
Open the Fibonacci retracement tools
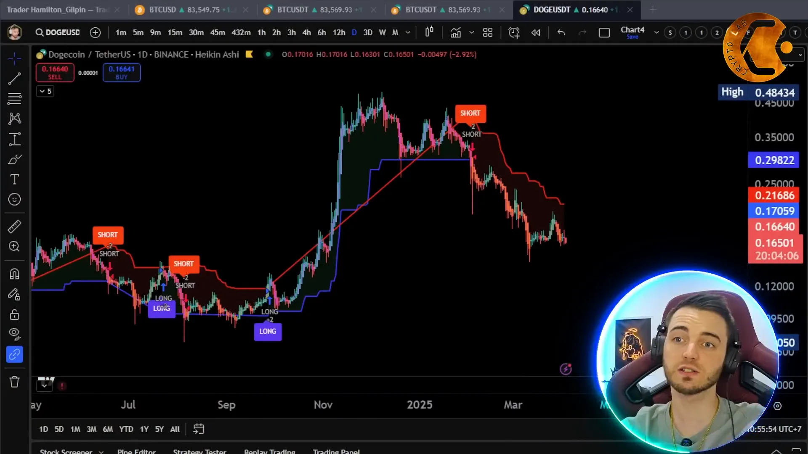[x=14, y=99]
